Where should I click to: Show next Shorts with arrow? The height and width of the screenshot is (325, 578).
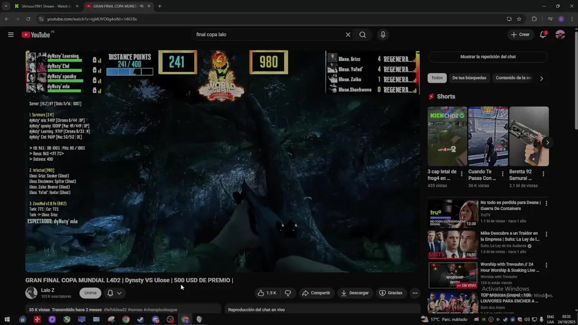pos(547,143)
